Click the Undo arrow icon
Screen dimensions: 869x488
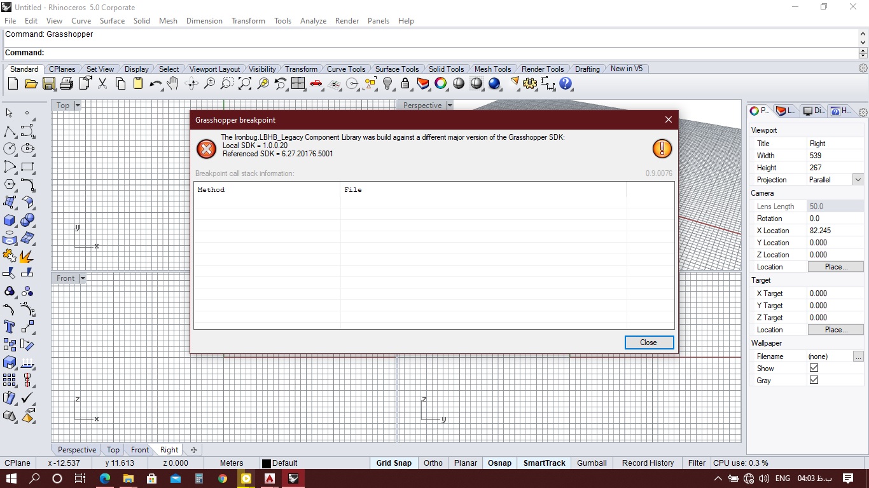coord(156,83)
